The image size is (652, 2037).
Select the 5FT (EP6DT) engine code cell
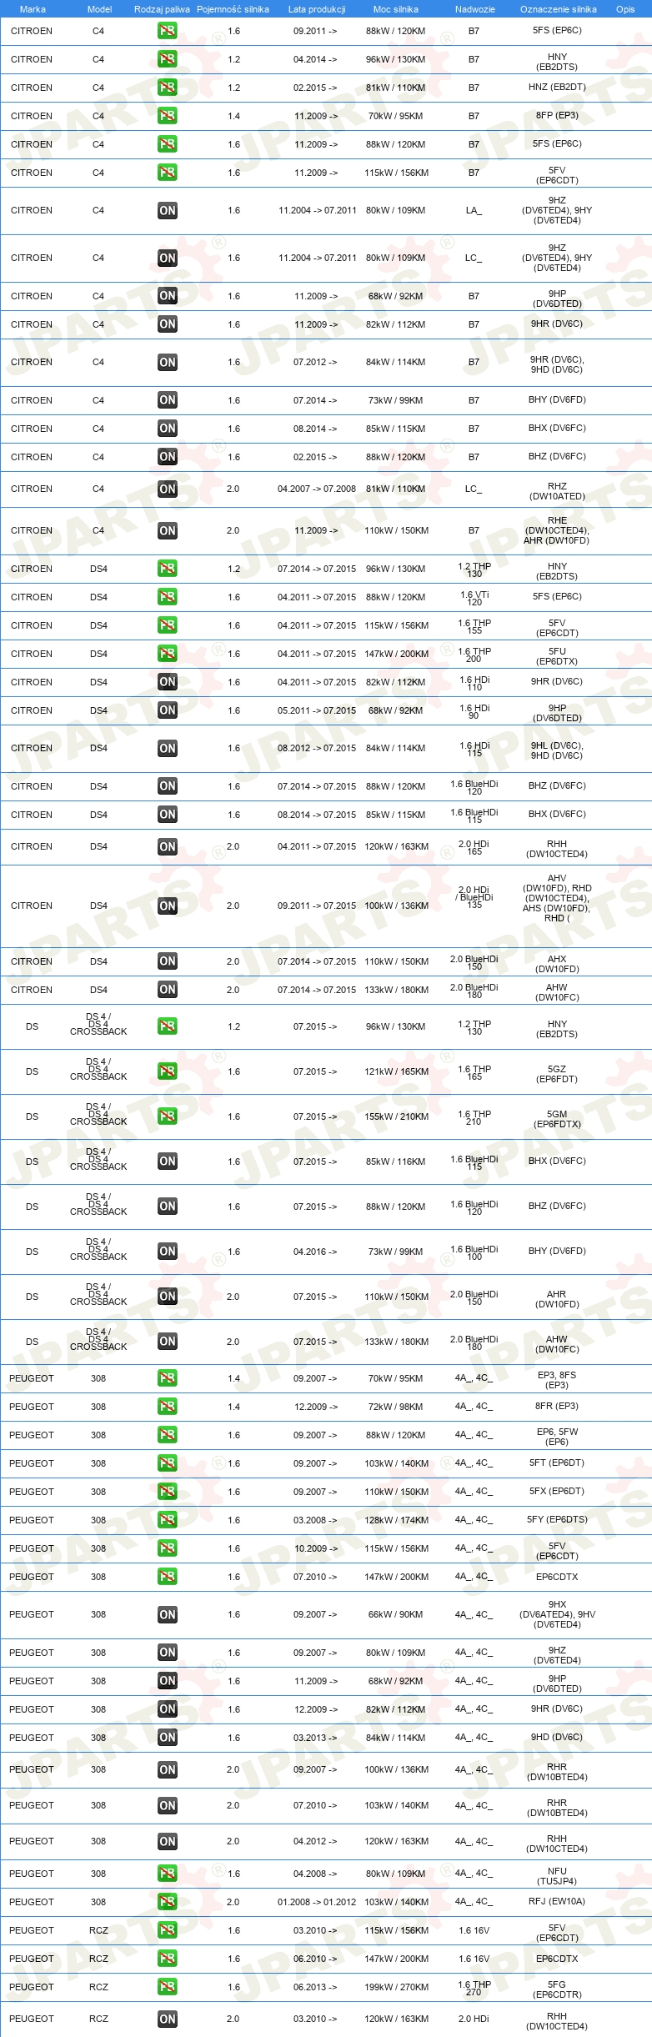pos(557,1463)
